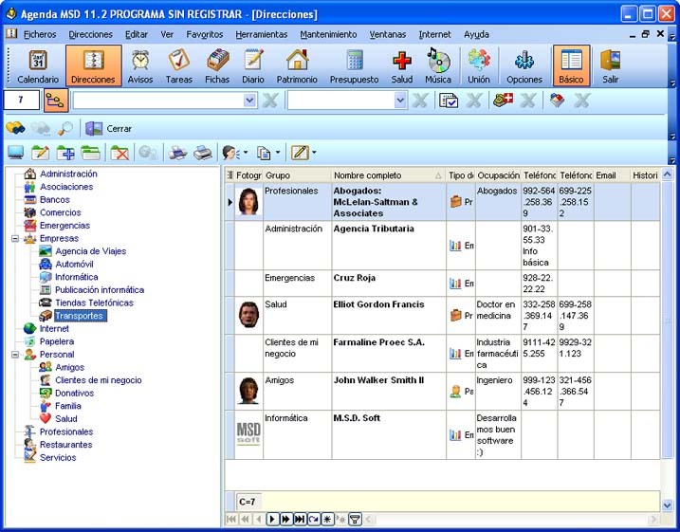This screenshot has height=532, width=680.
Task: Open the Salud red cross module
Action: (x=401, y=65)
